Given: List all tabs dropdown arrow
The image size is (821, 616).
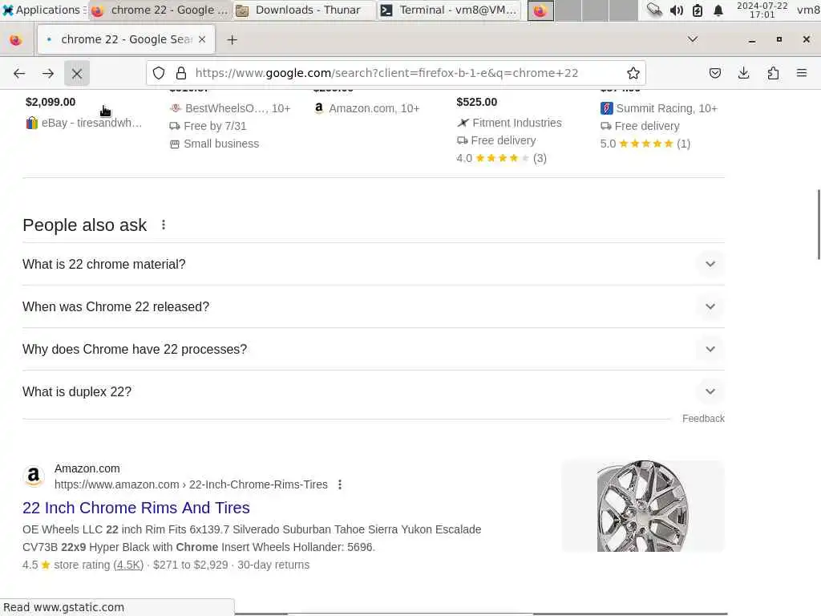Looking at the screenshot, I should point(692,39).
